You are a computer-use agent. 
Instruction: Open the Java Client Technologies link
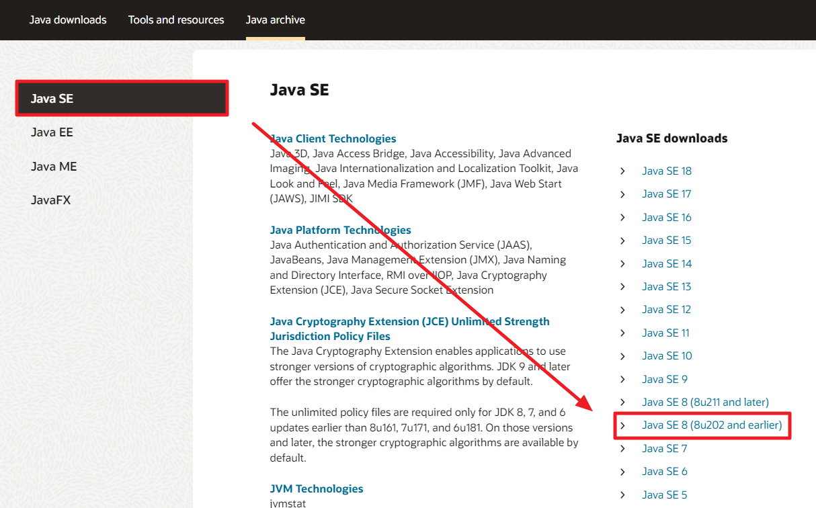tap(333, 138)
